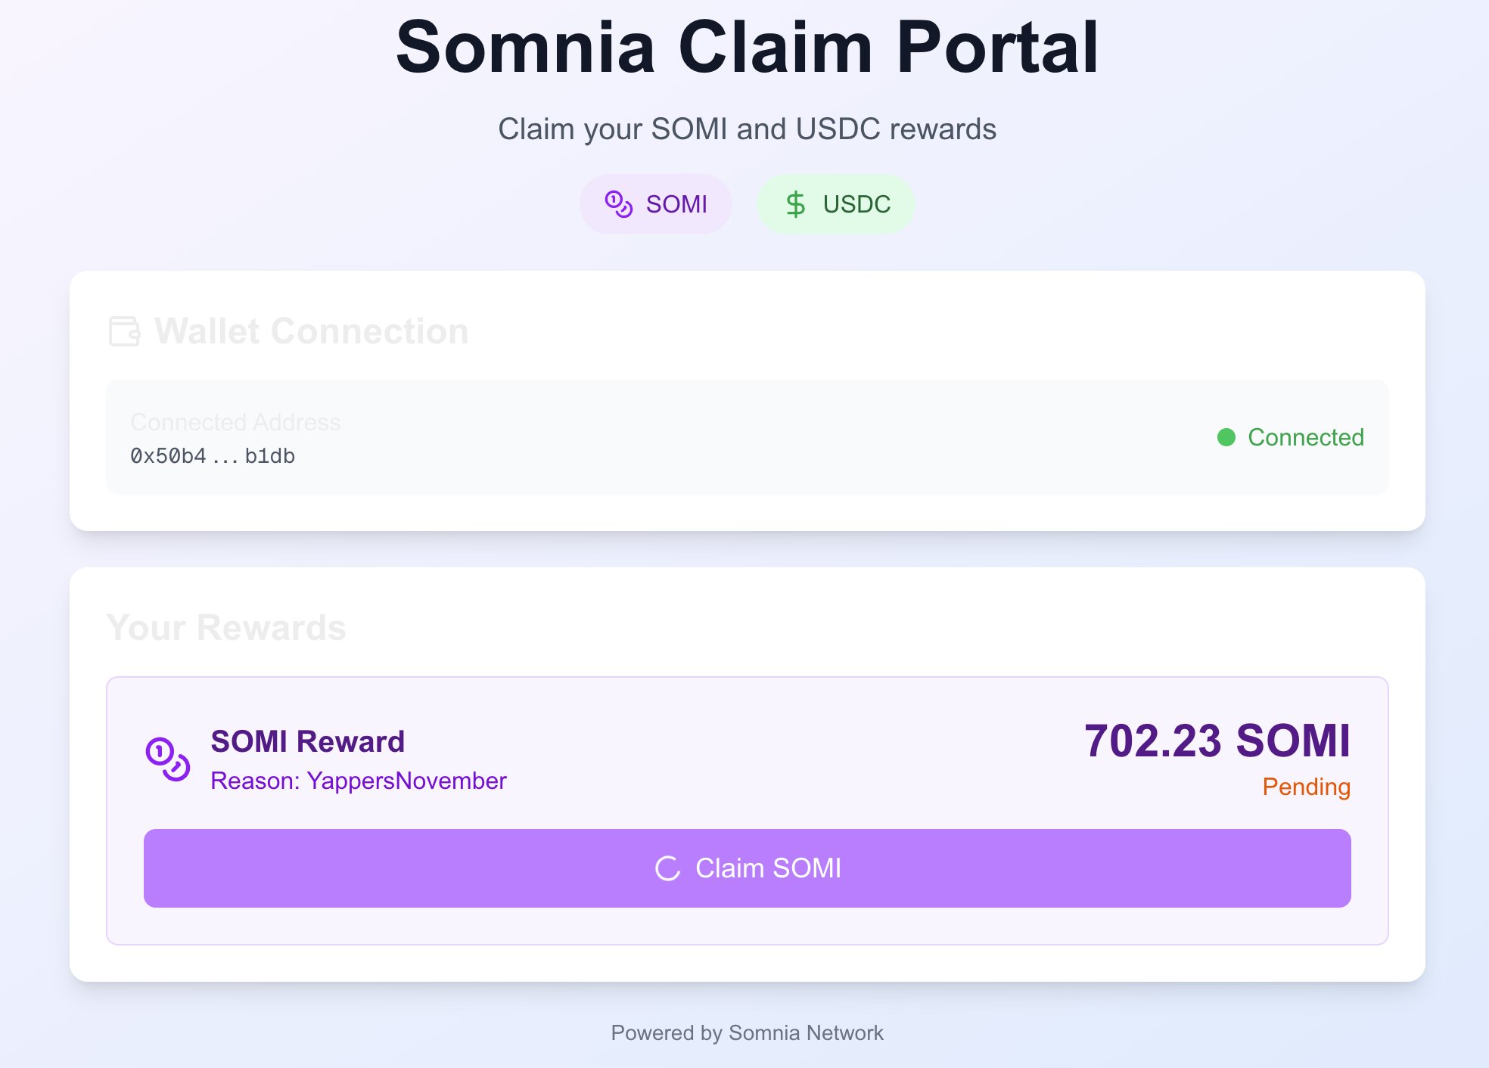Click the orange Pending status label

pos(1306,787)
